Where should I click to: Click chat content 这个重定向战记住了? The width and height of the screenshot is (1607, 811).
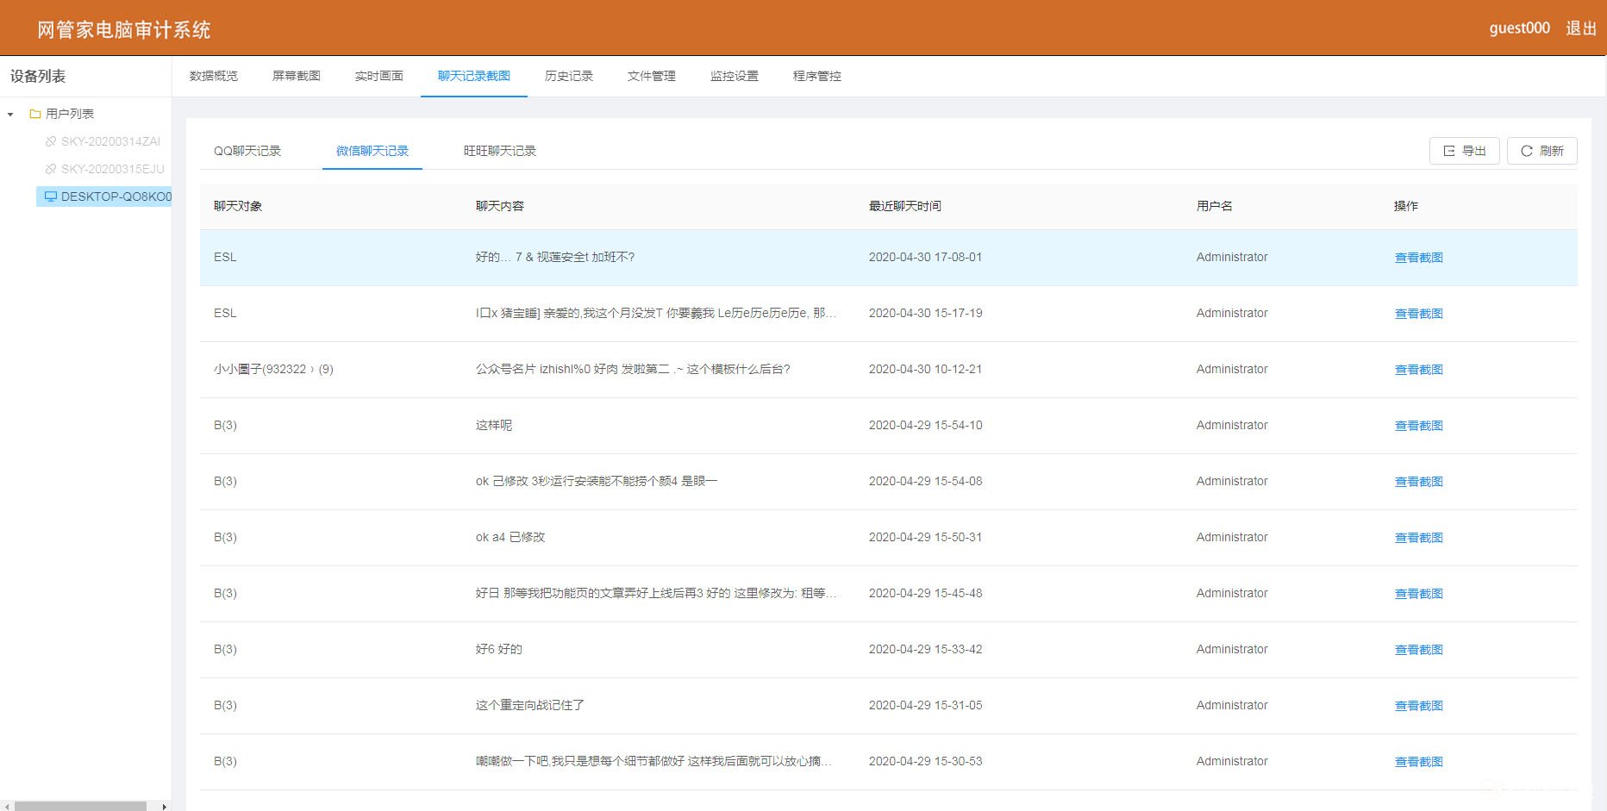coord(530,705)
